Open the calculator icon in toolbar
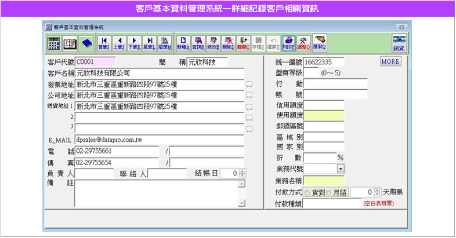456x238 pixels. (x=54, y=43)
